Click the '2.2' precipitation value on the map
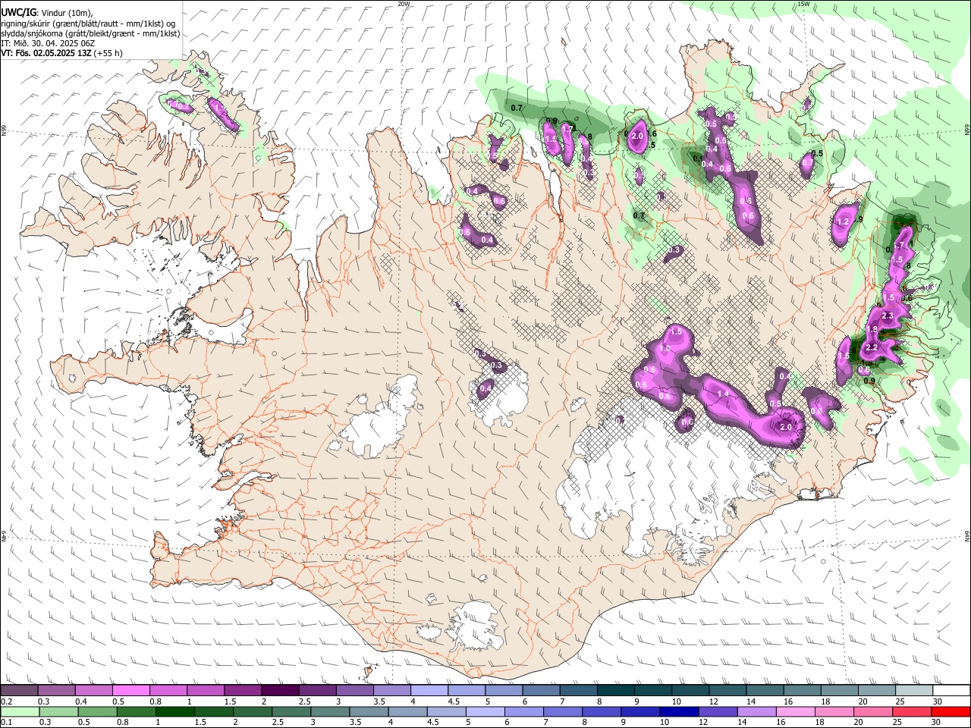This screenshot has width=971, height=728. click(x=872, y=347)
